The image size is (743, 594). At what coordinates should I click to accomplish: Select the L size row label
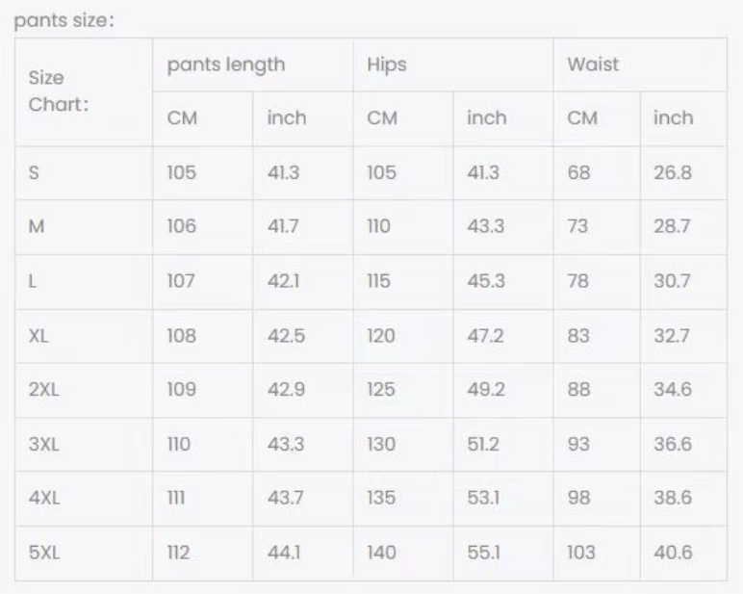click(x=84, y=282)
